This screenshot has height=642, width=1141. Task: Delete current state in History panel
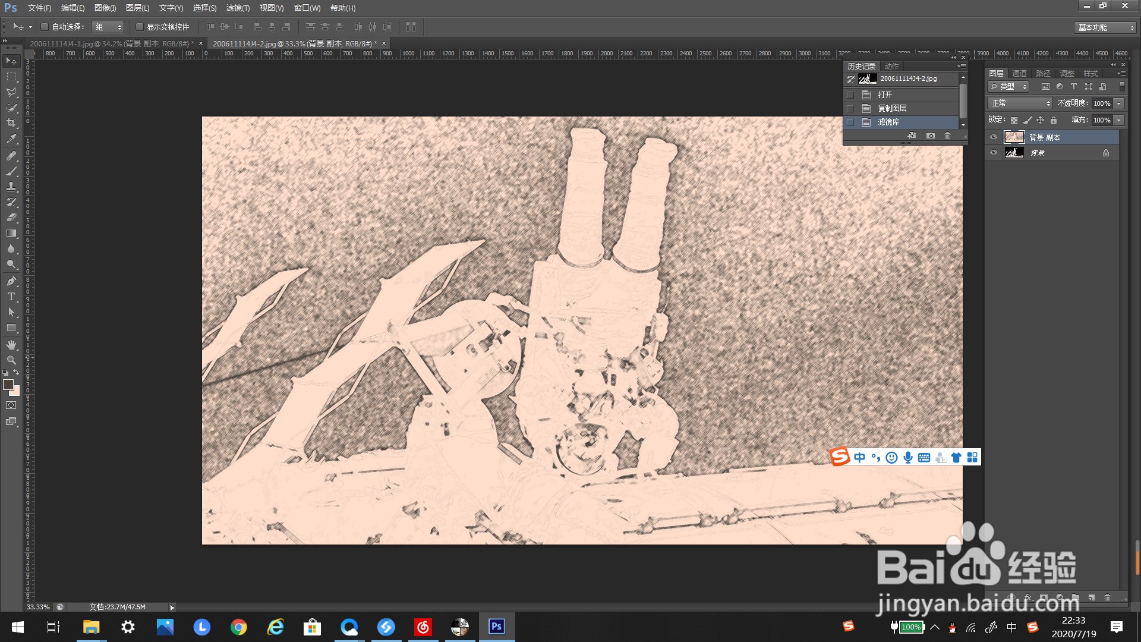948,136
